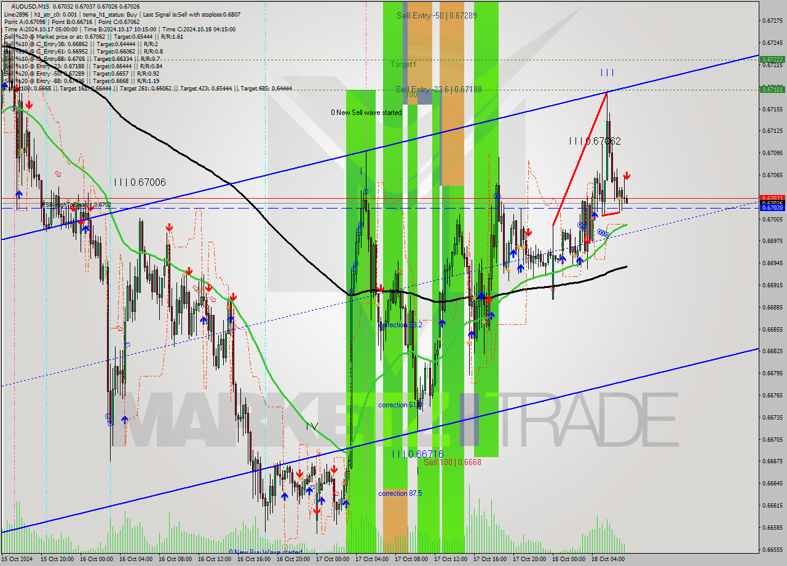Image resolution: width=787 pixels, height=566 pixels.
Task: Select the 0.66645 price axis value
Action: [x=772, y=483]
